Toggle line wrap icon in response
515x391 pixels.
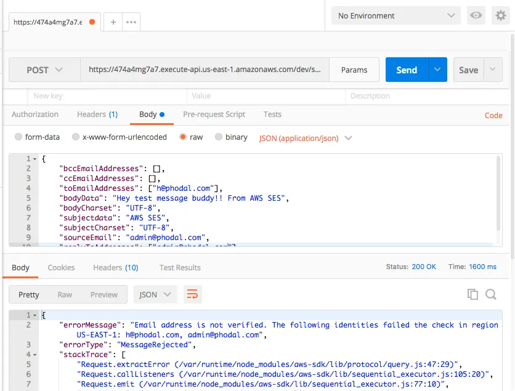coord(192,294)
